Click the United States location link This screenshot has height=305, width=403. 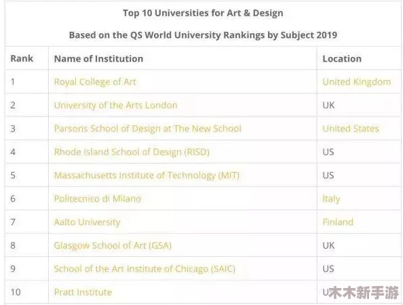coord(351,129)
